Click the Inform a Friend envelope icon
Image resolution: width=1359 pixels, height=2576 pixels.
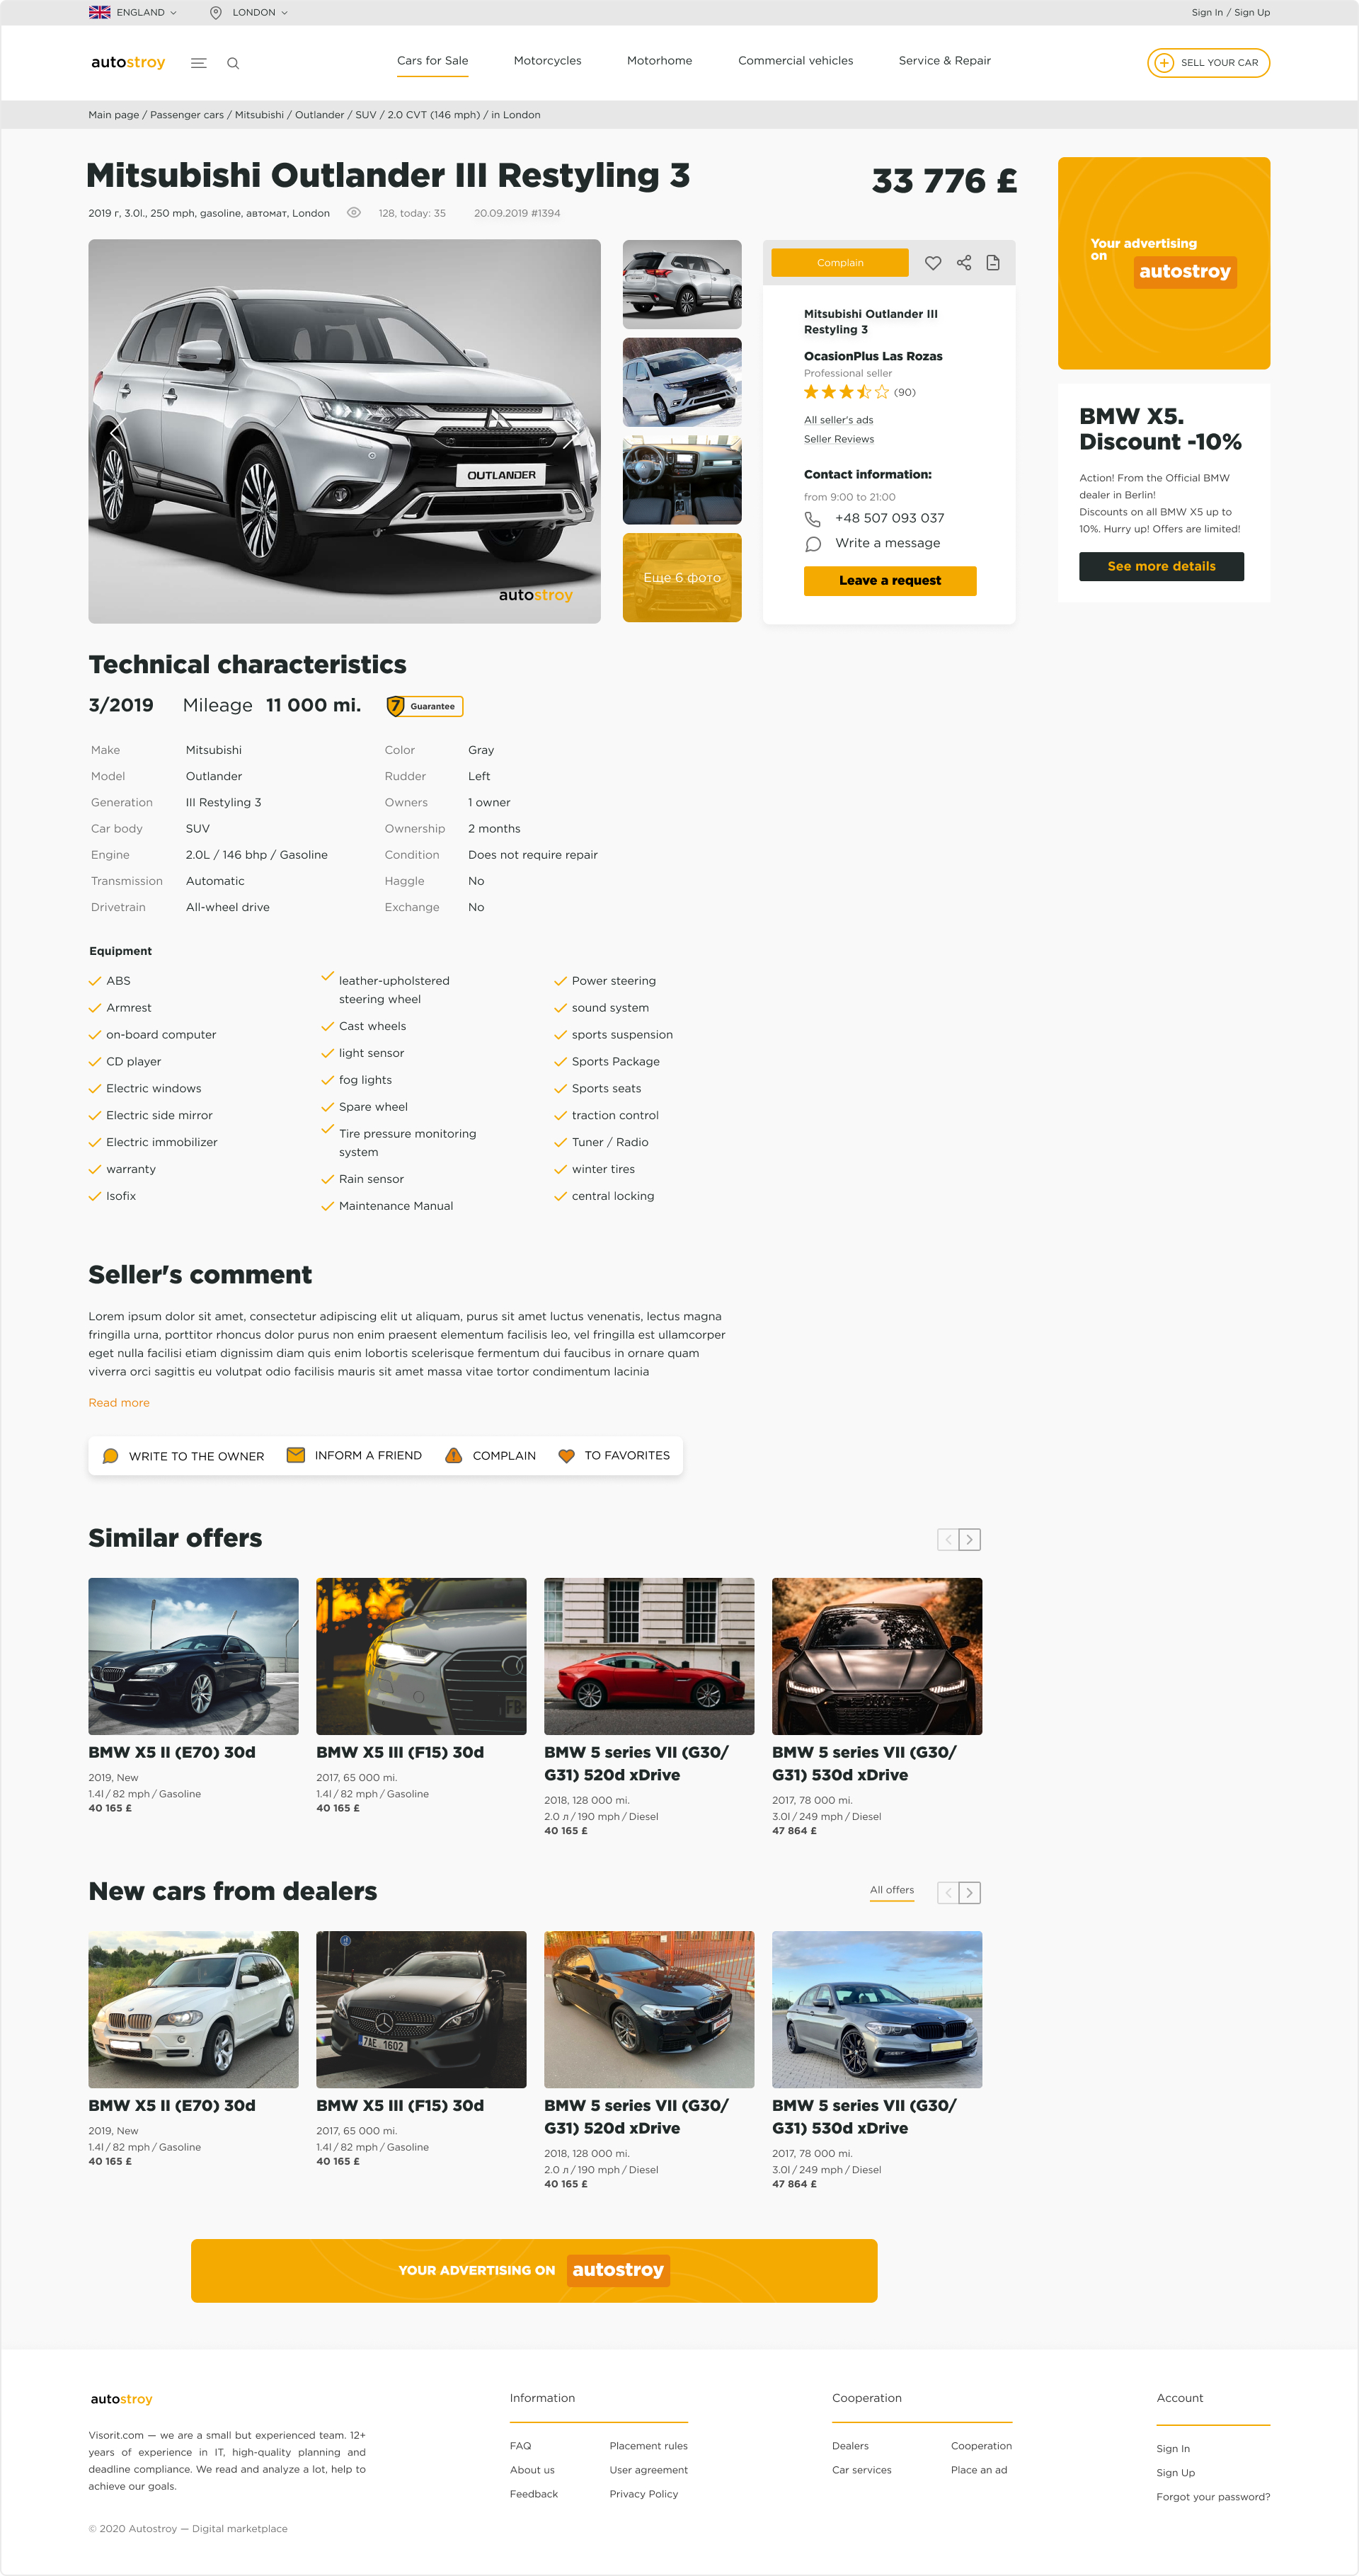click(x=296, y=1455)
